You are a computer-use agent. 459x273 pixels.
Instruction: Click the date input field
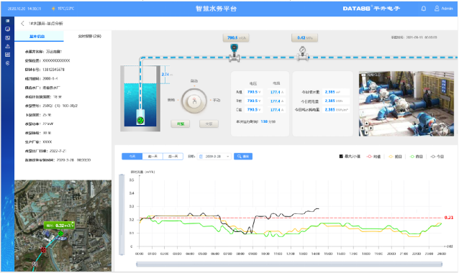tap(214, 157)
